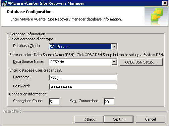The image size is (169, 127).
Task: Click into the Password field
Action: click(x=83, y=87)
